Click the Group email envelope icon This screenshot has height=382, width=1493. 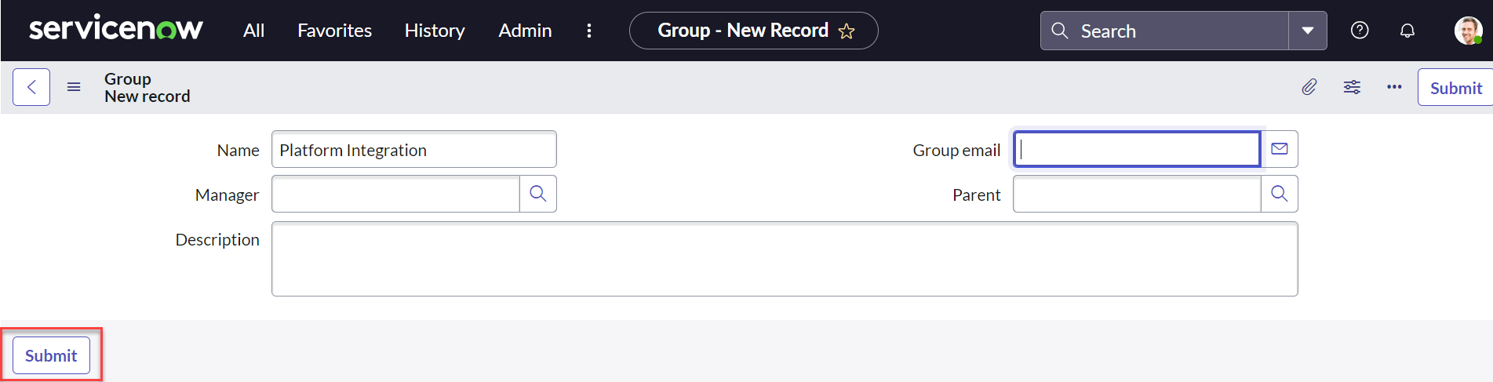pos(1280,149)
